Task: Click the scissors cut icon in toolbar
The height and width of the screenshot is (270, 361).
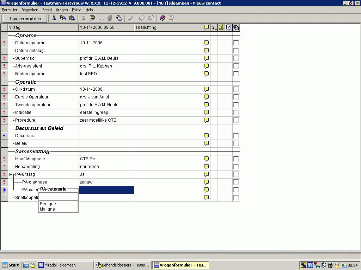Action: (x=54, y=18)
